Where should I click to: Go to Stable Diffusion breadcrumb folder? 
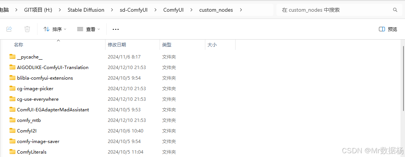point(86,10)
